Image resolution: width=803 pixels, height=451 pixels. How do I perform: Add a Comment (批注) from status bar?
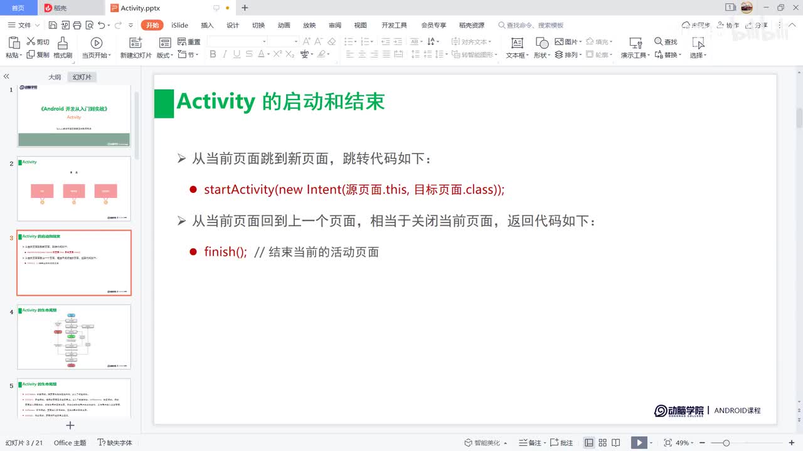(563, 443)
